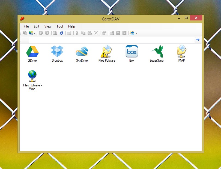Click the new connection globe icon
The width and height of the screenshot is (221, 169).
coord(31,33)
